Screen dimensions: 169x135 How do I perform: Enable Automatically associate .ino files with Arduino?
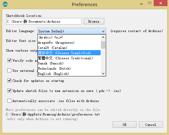coord(9,101)
